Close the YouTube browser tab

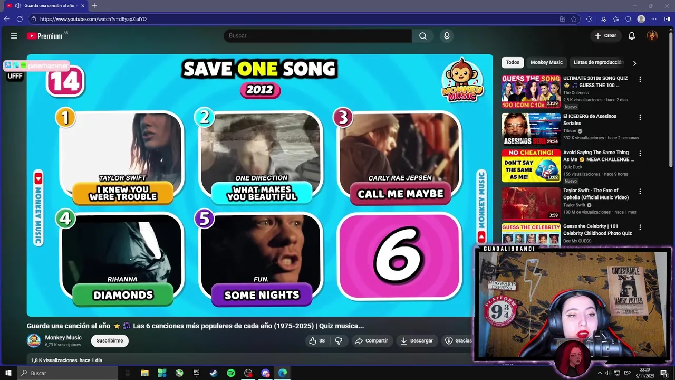pos(83,6)
